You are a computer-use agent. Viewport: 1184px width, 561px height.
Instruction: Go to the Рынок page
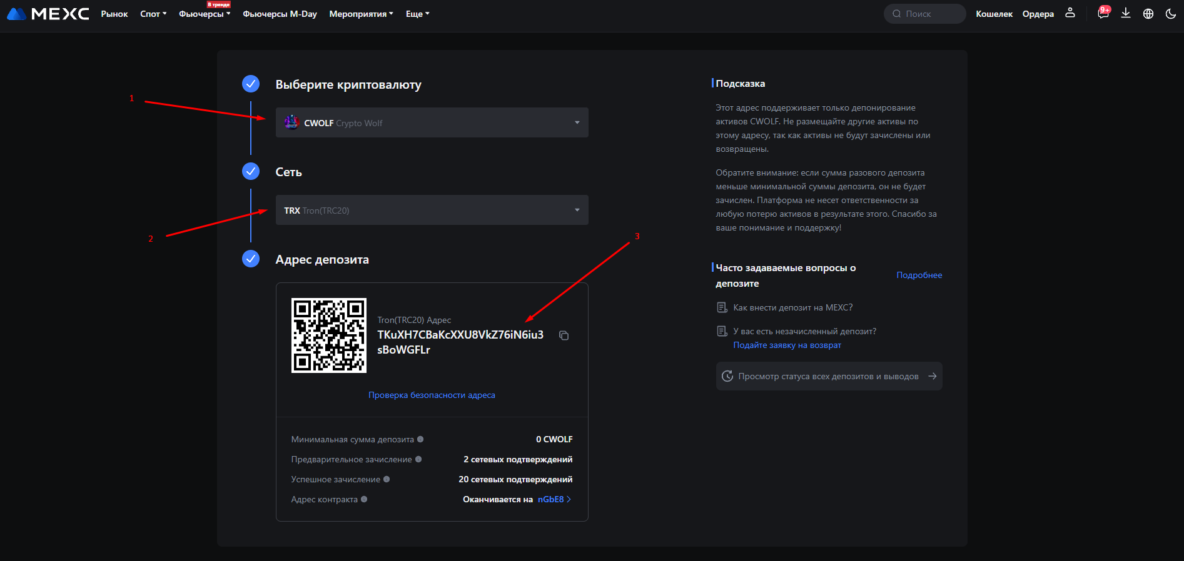(114, 14)
